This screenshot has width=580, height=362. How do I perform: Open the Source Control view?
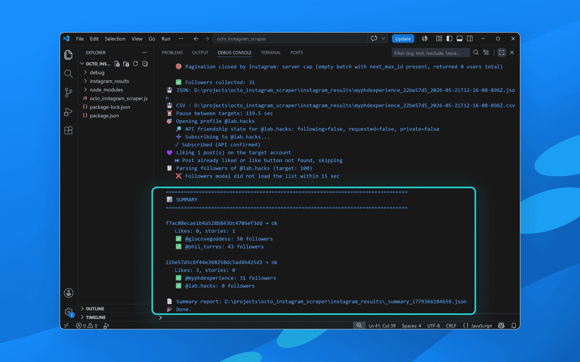click(68, 93)
